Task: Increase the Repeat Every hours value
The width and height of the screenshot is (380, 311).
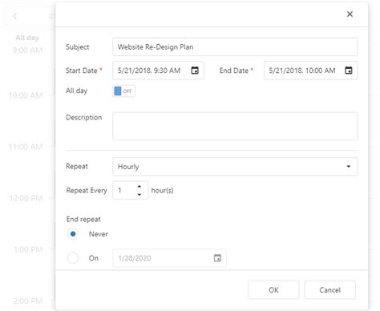Action: [139, 186]
